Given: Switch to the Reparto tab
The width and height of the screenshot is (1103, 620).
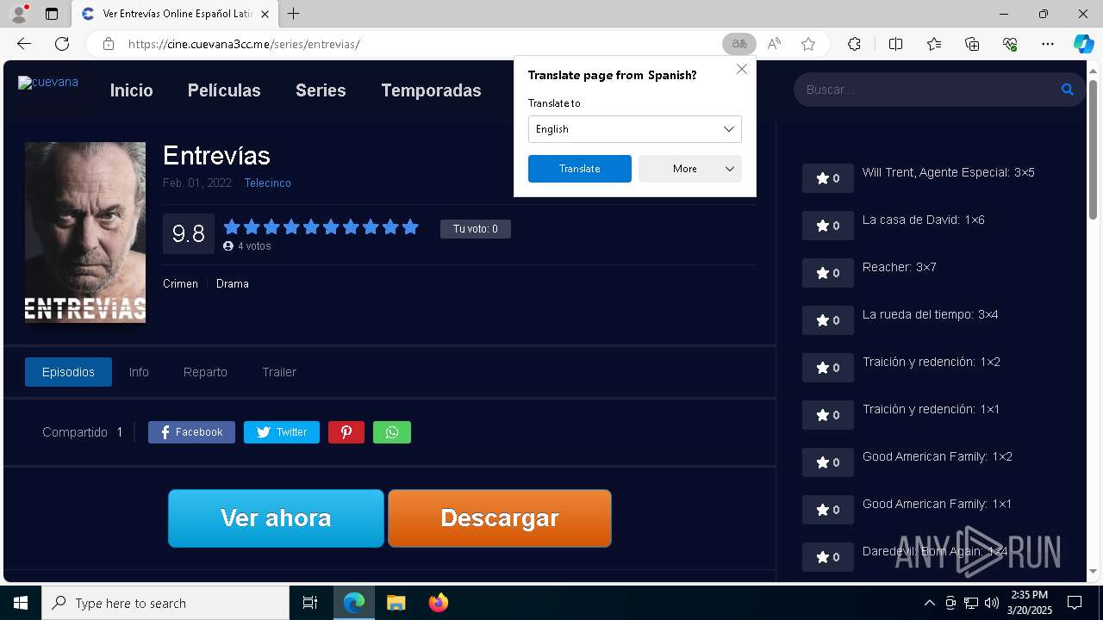Looking at the screenshot, I should tap(205, 372).
